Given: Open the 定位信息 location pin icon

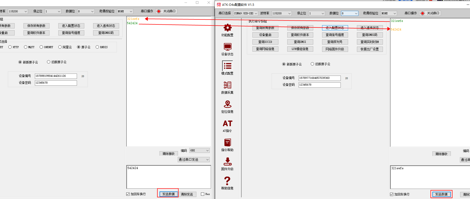Looking at the screenshot, I should click(x=227, y=104).
